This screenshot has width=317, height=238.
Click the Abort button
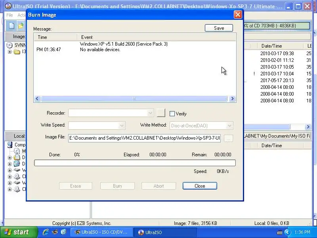[158, 186]
